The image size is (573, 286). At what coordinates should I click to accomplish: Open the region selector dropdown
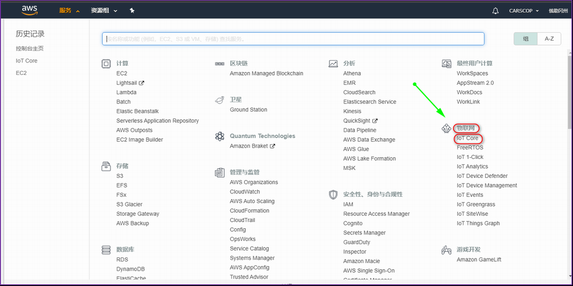click(558, 11)
